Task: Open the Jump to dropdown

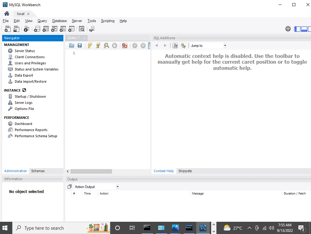Action: pos(225,45)
